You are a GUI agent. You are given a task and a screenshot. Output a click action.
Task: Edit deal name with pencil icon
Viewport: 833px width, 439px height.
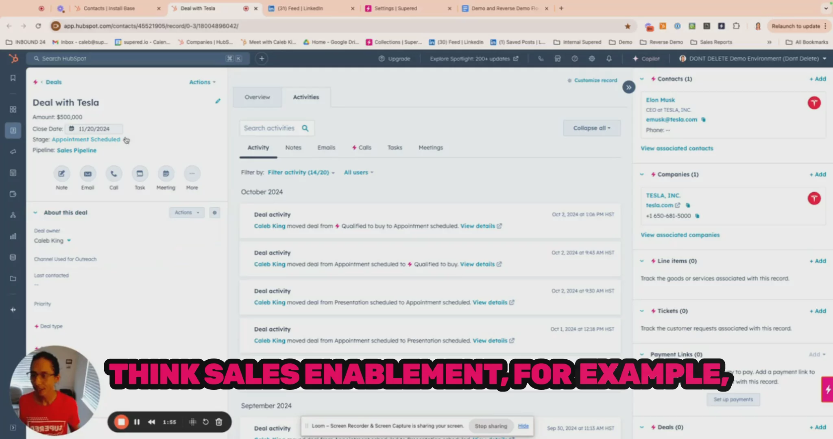point(218,101)
